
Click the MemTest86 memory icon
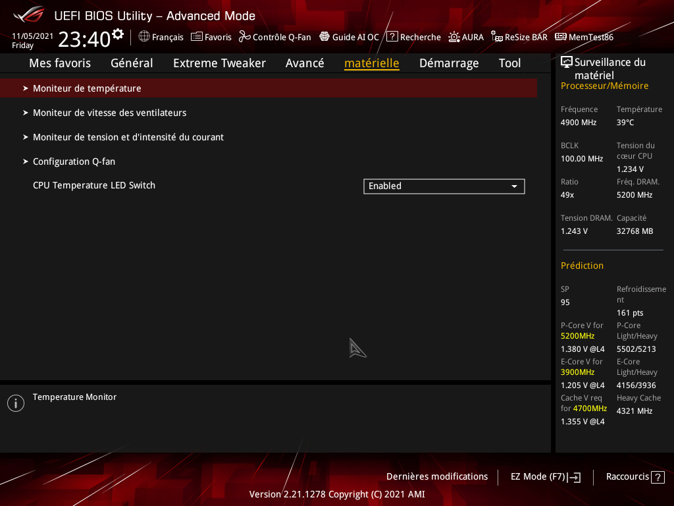coord(561,37)
